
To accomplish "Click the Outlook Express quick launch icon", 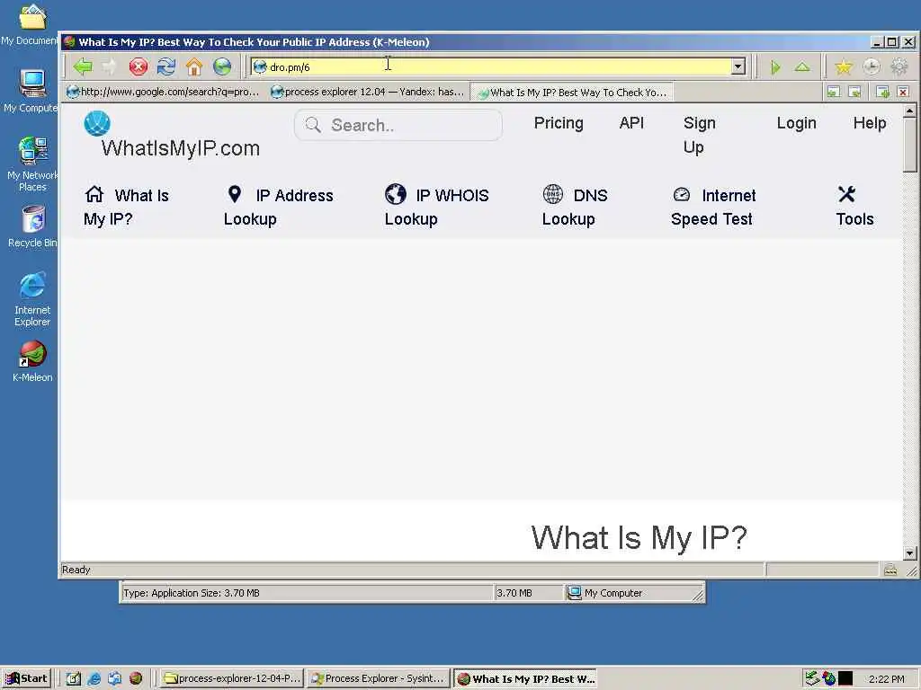I will click(114, 678).
